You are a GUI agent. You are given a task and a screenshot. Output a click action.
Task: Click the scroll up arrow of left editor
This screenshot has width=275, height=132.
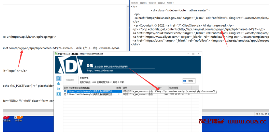[x=128, y=7]
